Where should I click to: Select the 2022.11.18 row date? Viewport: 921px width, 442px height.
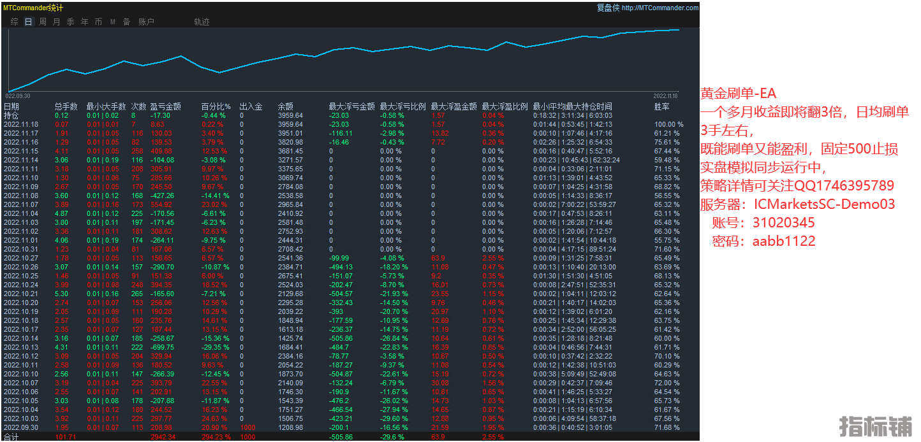coord(21,125)
